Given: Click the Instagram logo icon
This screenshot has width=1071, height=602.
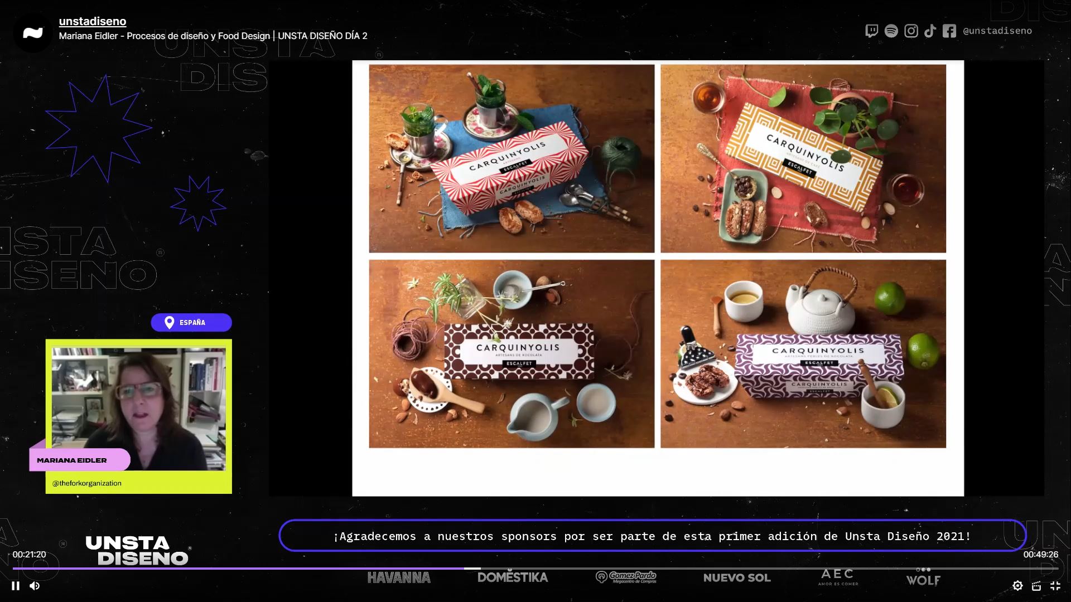Looking at the screenshot, I should [911, 31].
